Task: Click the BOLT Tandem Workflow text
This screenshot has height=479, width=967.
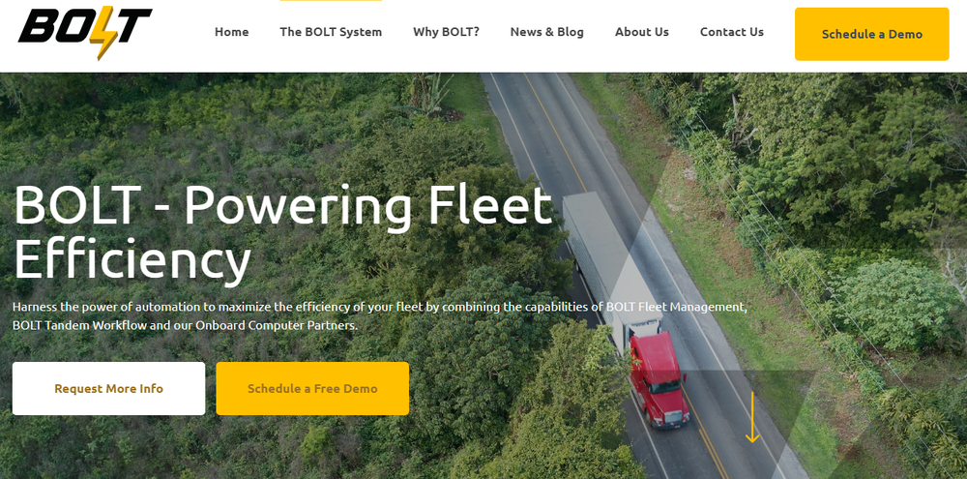Action: (x=79, y=325)
